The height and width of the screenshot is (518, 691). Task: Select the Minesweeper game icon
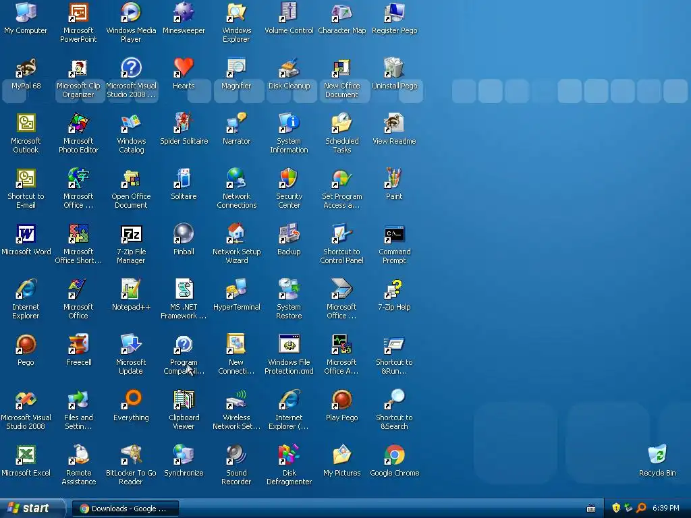184,12
